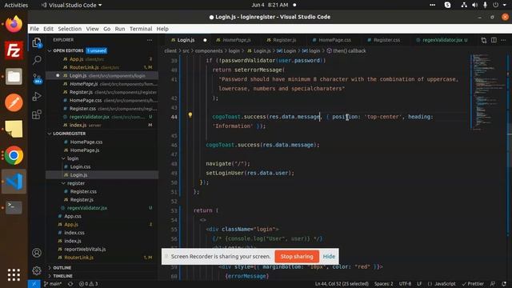The image size is (512, 288).
Task: Open editor More Actions ellipsis
Action: (x=503, y=40)
